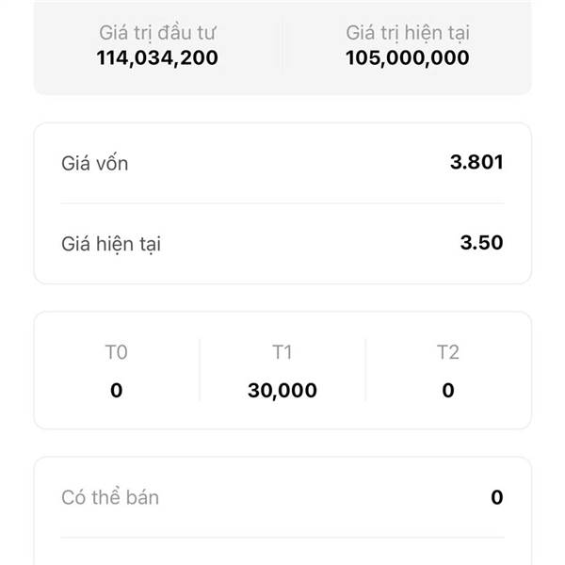Viewport: 565px width, 565px height.
Task: Click the zero value under T0
Action: (116, 390)
